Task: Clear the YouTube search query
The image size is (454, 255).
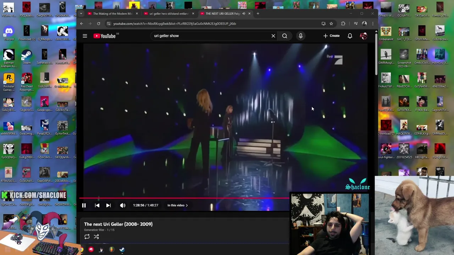Action: point(273,36)
